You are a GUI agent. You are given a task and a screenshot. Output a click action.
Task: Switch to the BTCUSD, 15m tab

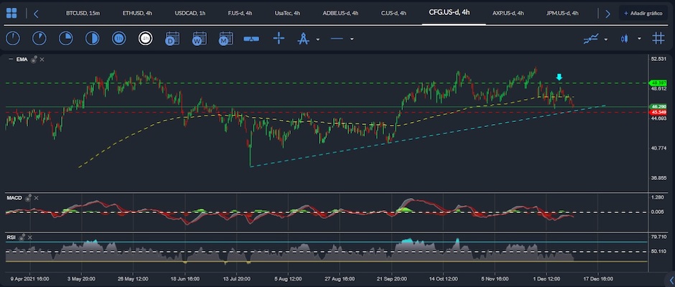83,14
